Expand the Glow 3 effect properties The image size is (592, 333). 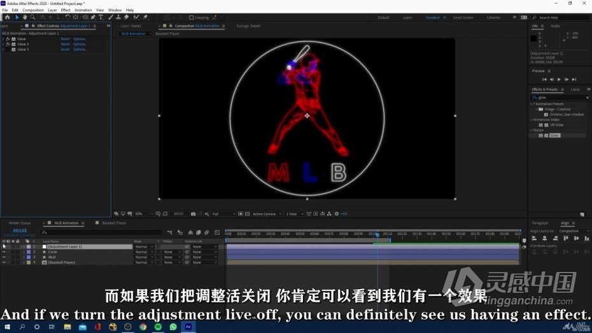(x=3, y=50)
